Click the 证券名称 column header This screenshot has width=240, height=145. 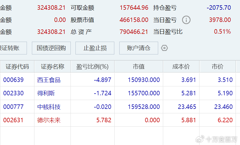tap(52, 67)
